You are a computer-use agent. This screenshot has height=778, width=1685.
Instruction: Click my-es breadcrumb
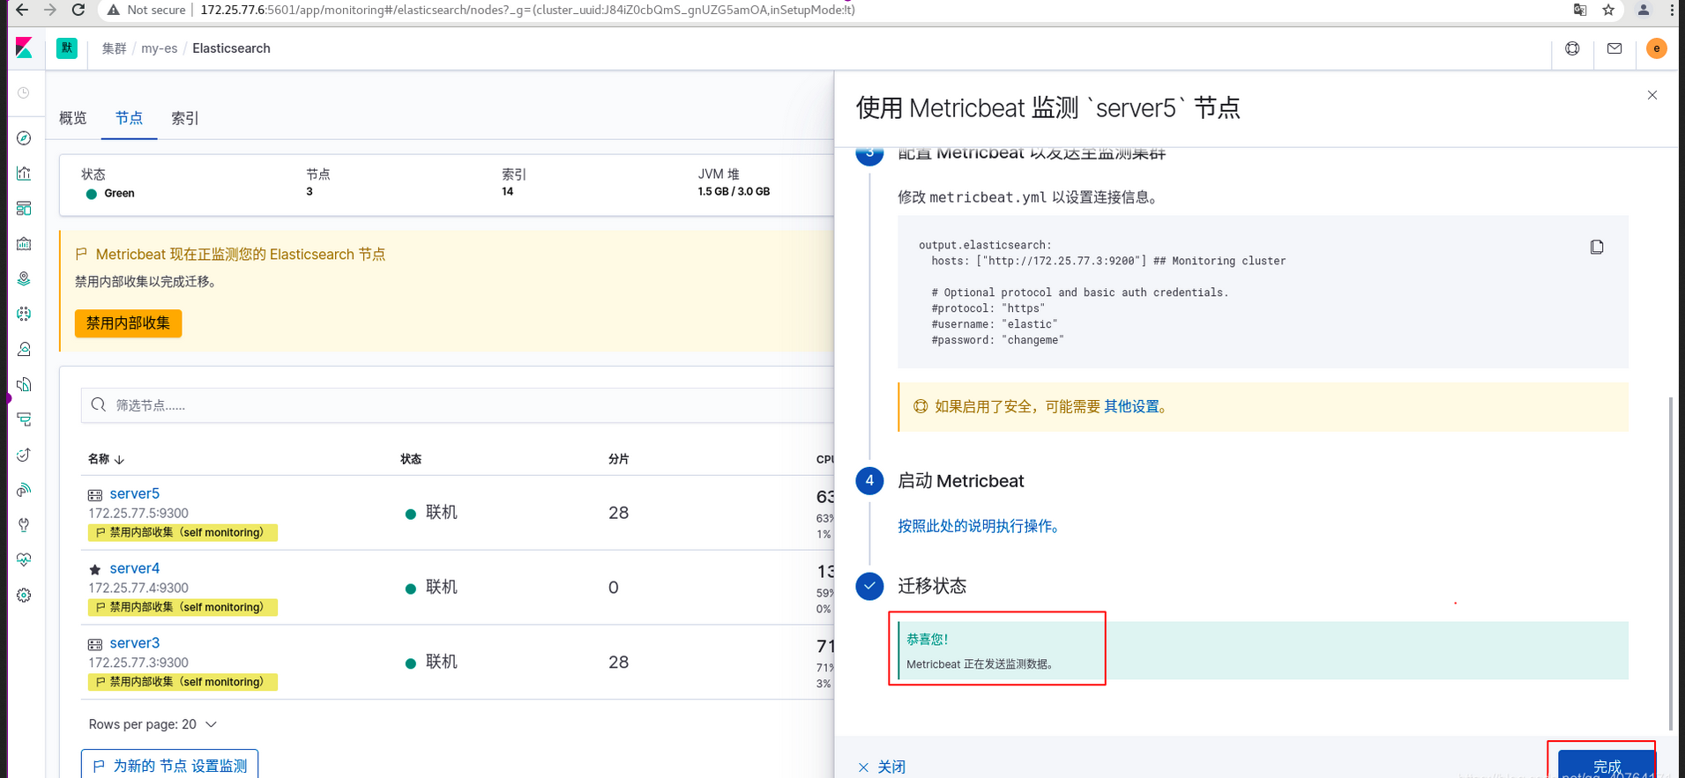point(160,48)
